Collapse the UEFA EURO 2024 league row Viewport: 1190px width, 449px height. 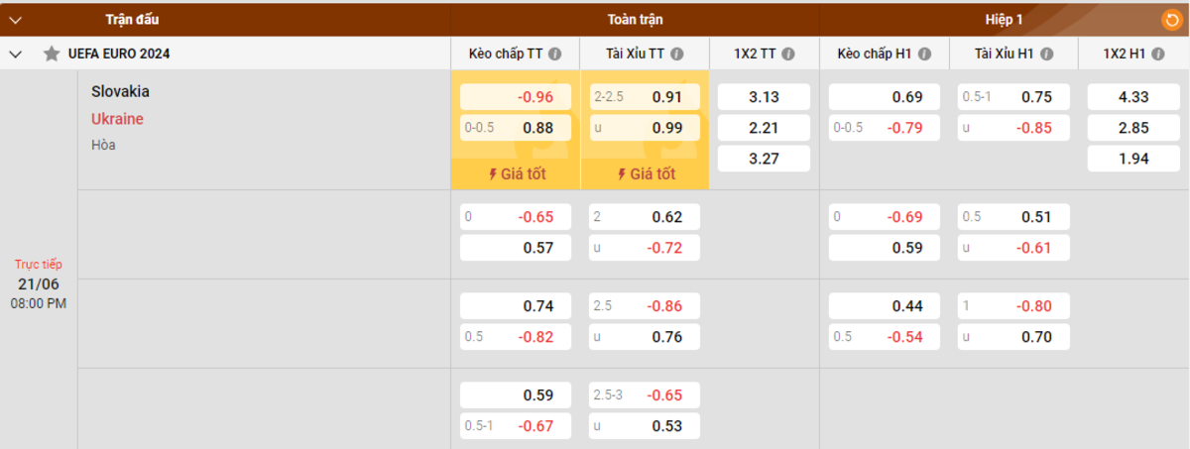point(16,55)
